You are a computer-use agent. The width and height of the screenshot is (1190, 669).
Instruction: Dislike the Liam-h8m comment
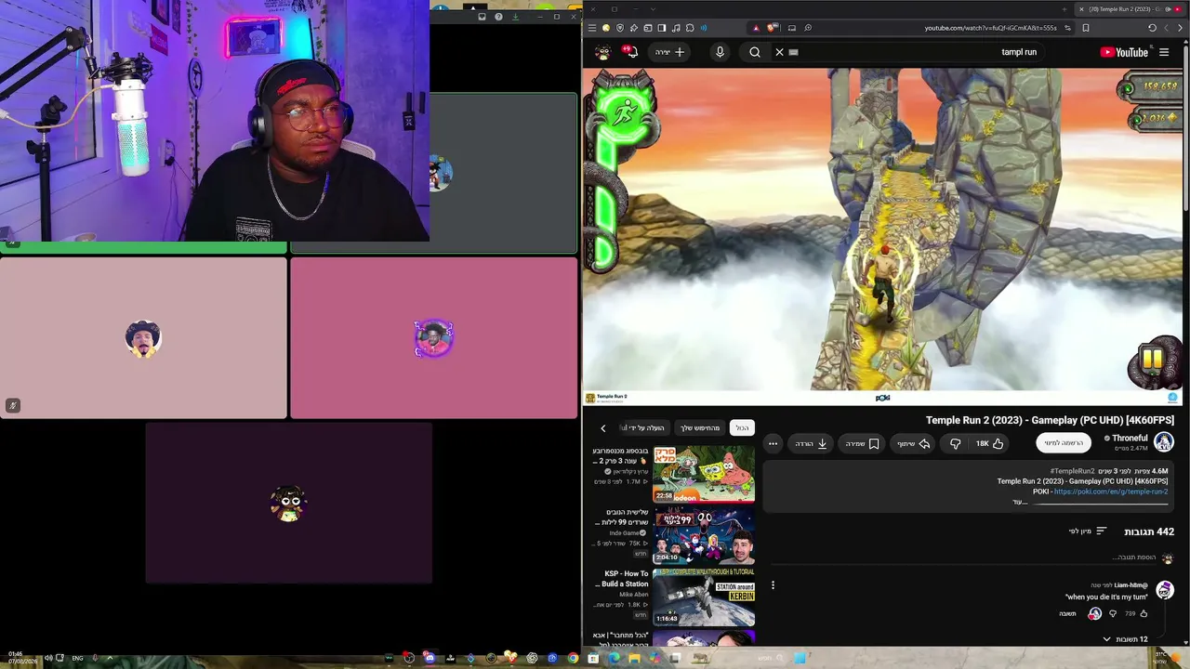1113,613
